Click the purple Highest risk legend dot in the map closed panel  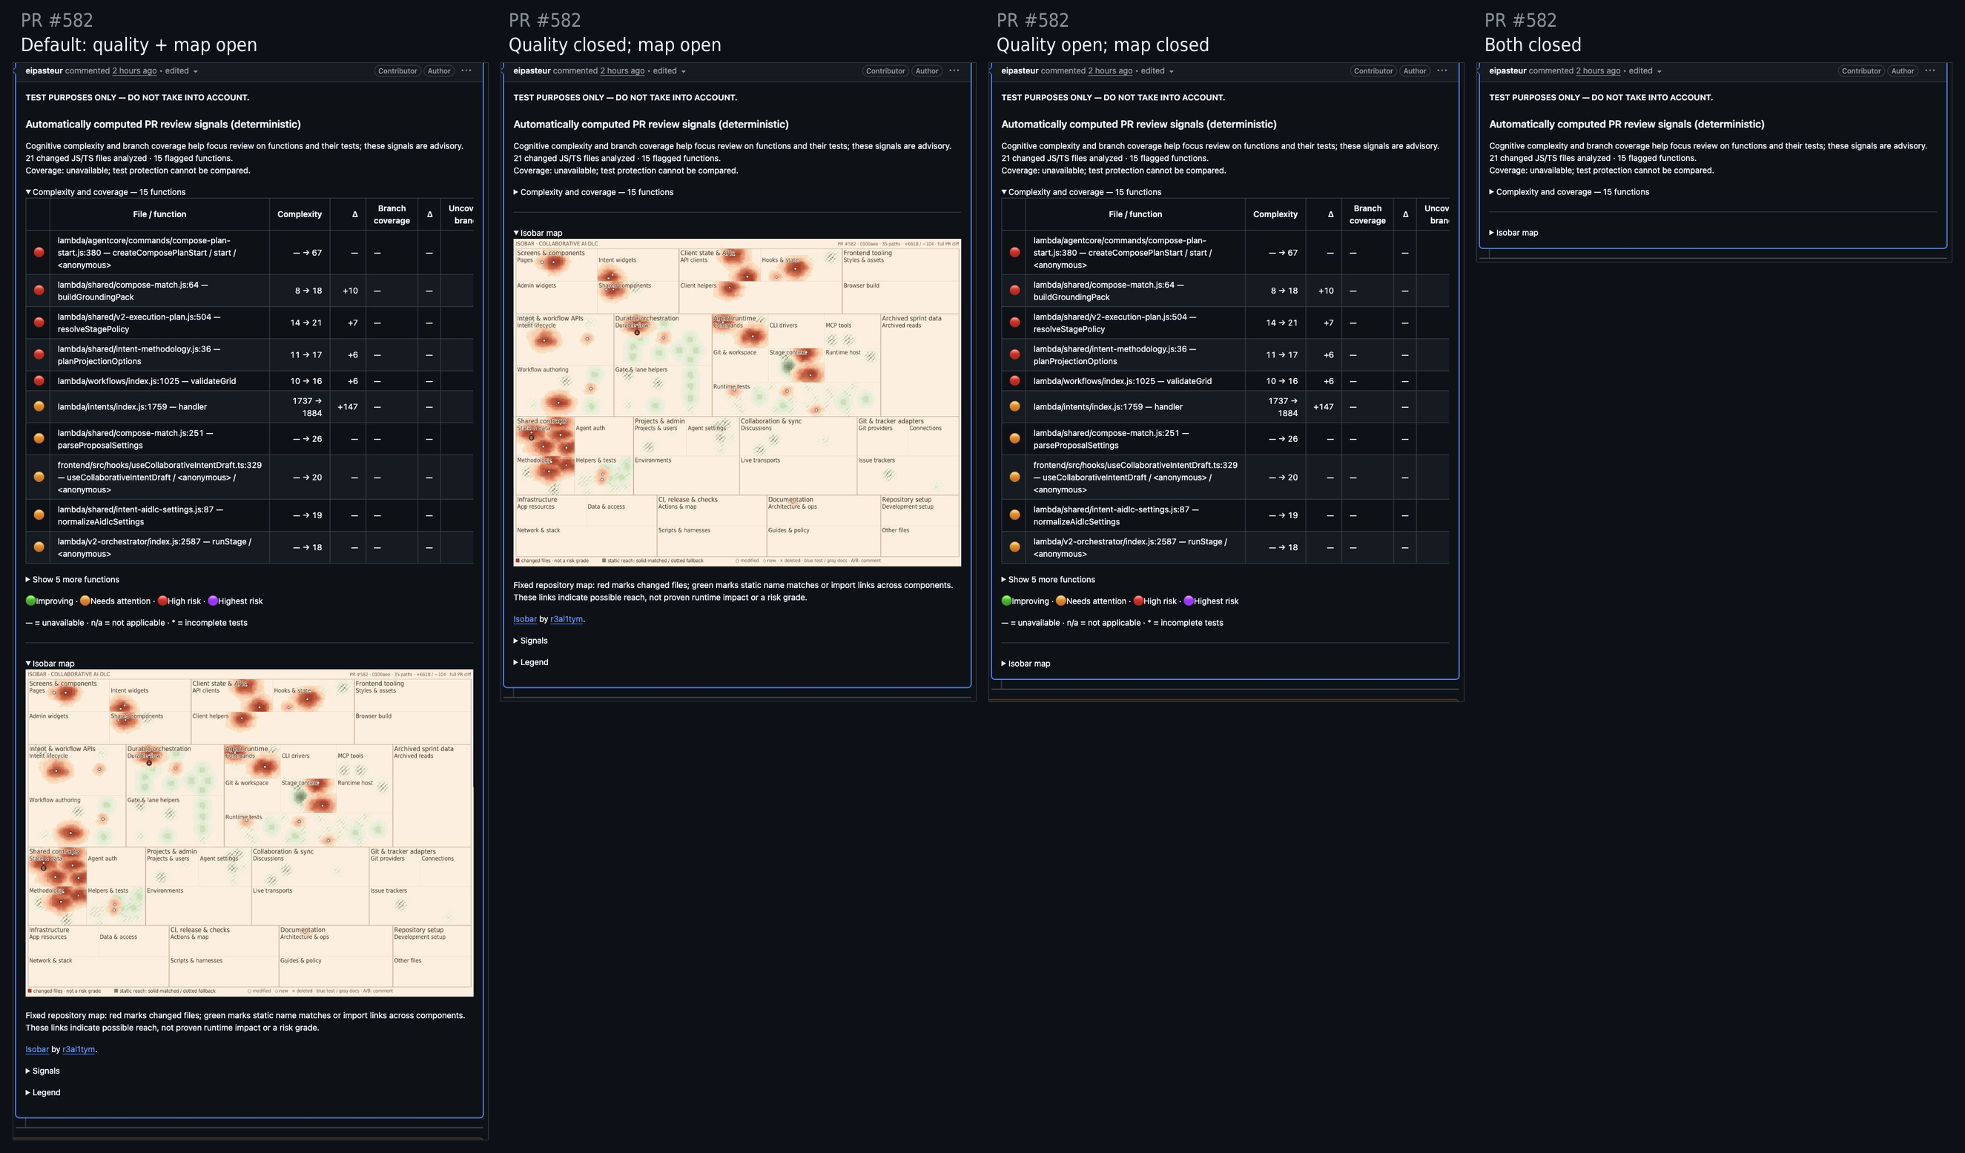(x=1189, y=601)
